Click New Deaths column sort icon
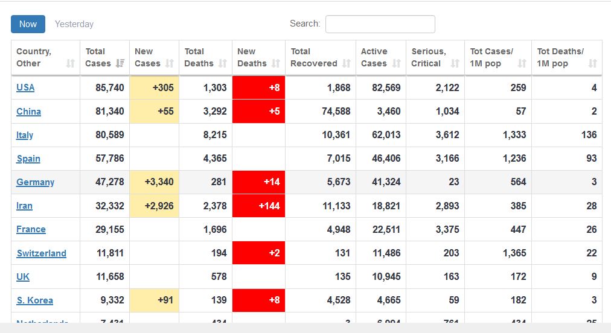The width and height of the screenshot is (611, 333). 276,63
